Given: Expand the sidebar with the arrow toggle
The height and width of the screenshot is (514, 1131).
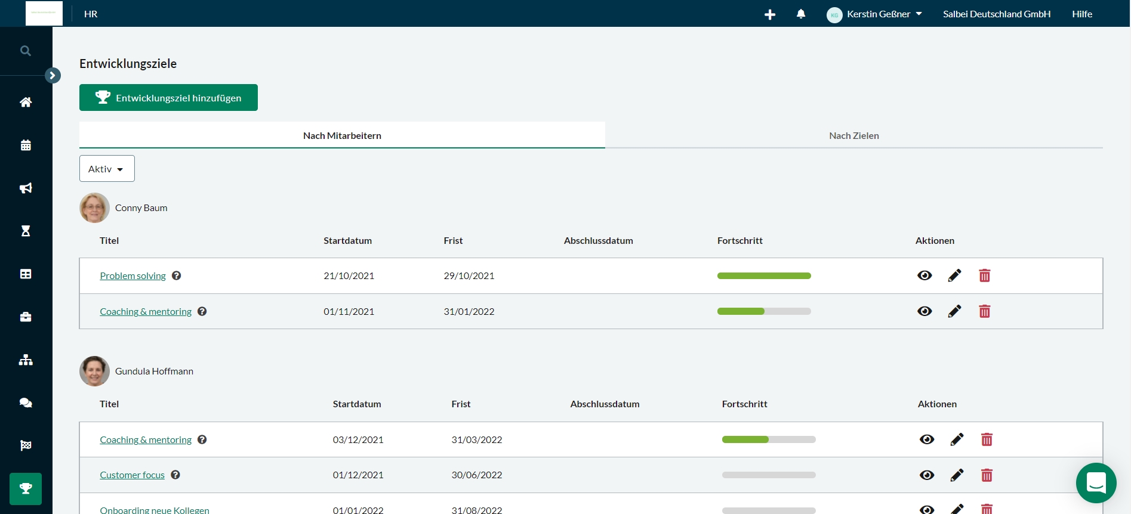Looking at the screenshot, I should [x=53, y=75].
